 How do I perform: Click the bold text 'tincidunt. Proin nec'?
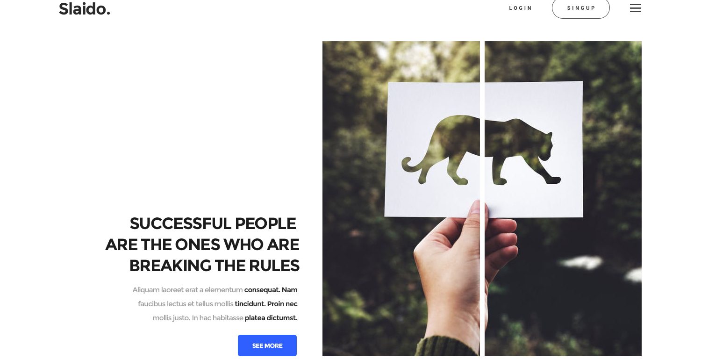[x=266, y=304]
